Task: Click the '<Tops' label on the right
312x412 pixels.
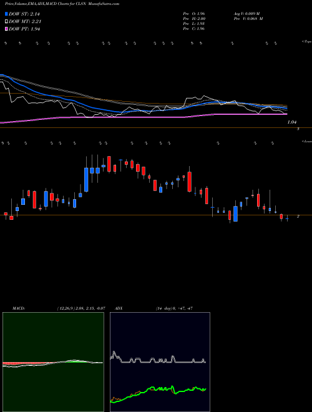Action: 307,42
